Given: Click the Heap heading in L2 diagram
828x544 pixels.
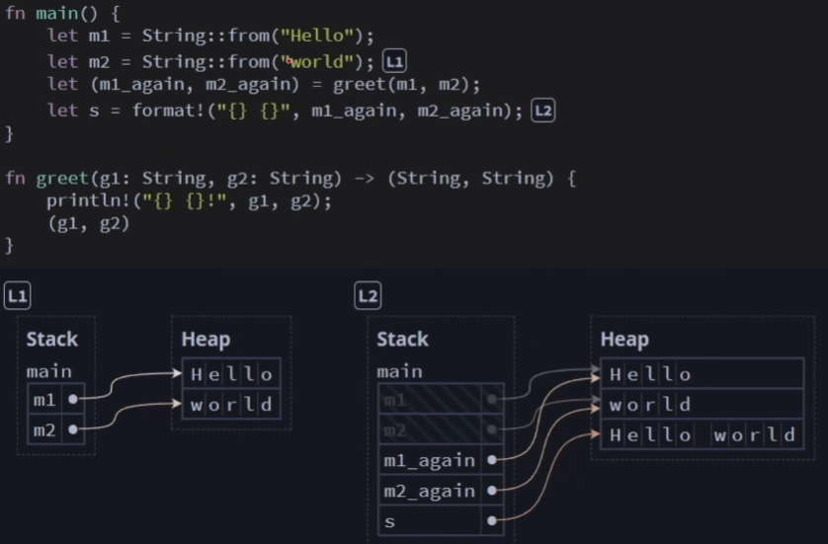Looking at the screenshot, I should tap(624, 340).
